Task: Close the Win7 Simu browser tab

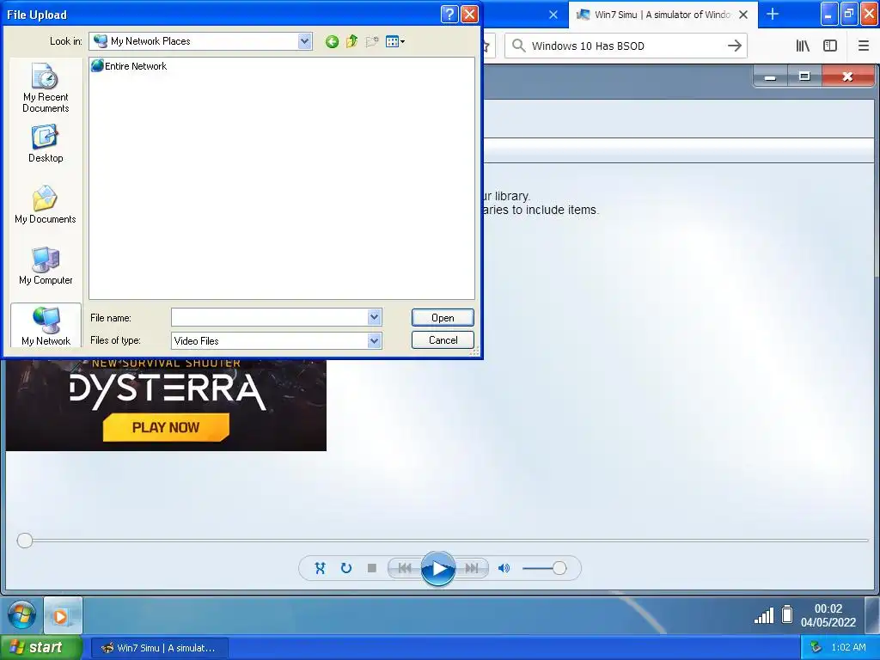Action: [743, 15]
